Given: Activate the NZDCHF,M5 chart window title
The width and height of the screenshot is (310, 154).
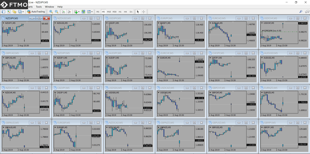Looking at the screenshot, I should coord(12,88).
